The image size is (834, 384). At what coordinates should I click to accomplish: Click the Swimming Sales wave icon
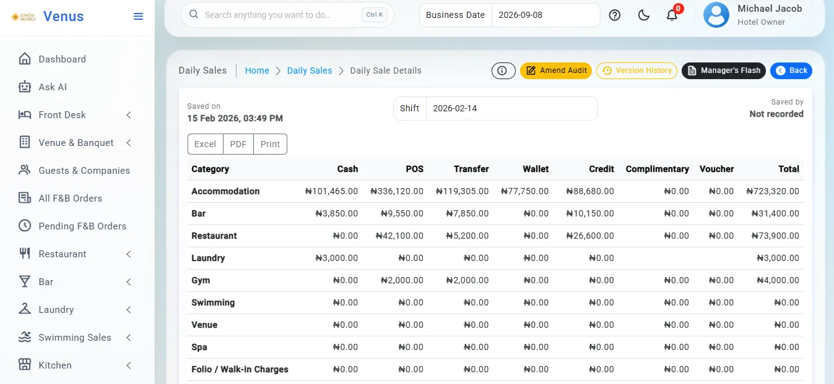pos(25,338)
